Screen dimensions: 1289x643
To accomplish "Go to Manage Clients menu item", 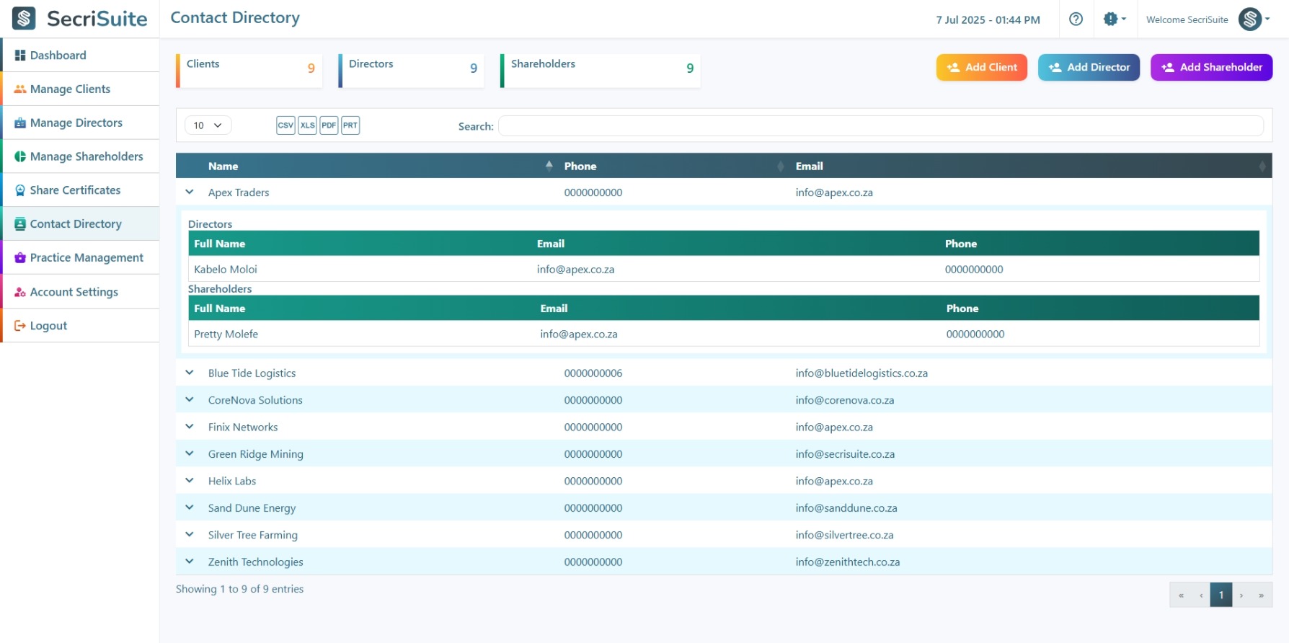I will point(80,89).
